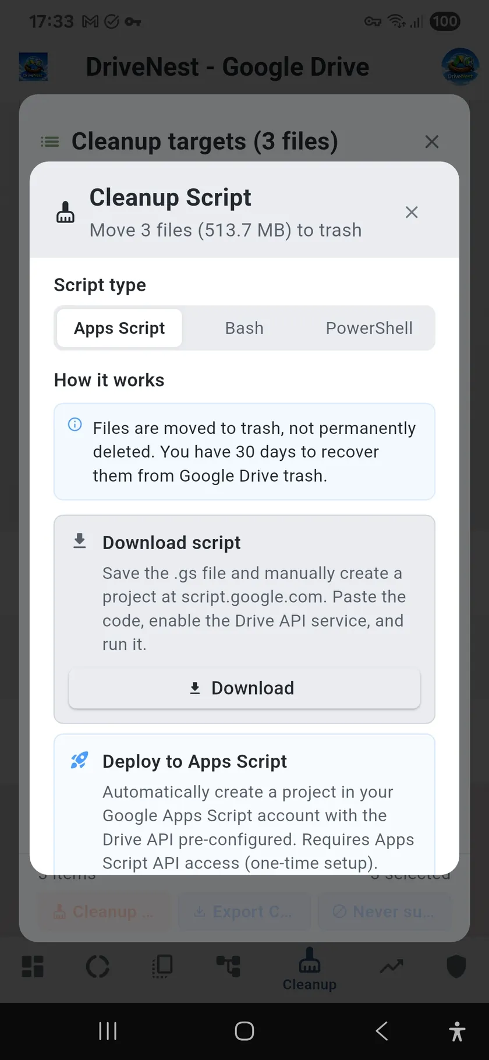
Task: Click the info icon in trash notice
Action: 75,424
